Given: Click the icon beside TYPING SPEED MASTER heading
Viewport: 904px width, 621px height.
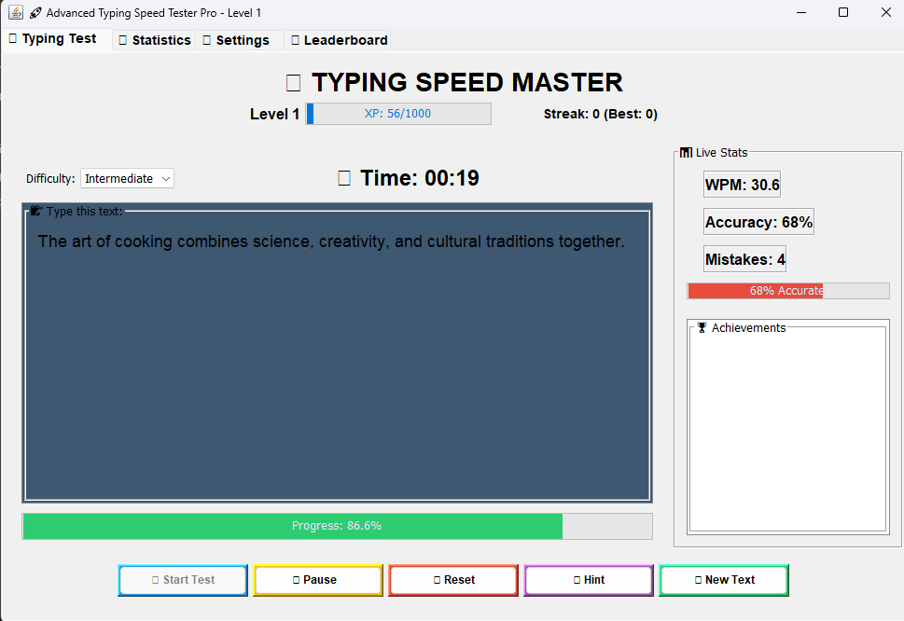Looking at the screenshot, I should pyautogui.click(x=292, y=82).
